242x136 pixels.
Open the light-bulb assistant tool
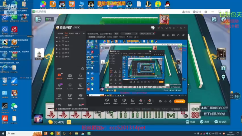point(70,76)
